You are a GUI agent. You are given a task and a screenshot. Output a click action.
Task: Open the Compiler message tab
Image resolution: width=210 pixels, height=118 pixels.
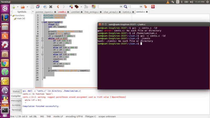point(16,96)
